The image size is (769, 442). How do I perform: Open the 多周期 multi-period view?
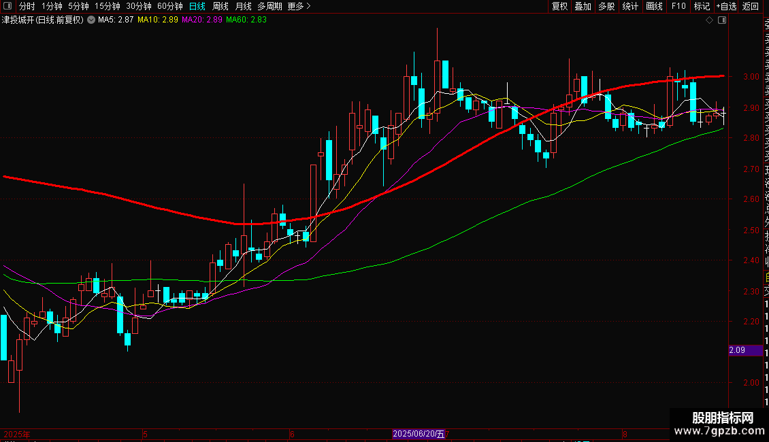[x=269, y=6]
